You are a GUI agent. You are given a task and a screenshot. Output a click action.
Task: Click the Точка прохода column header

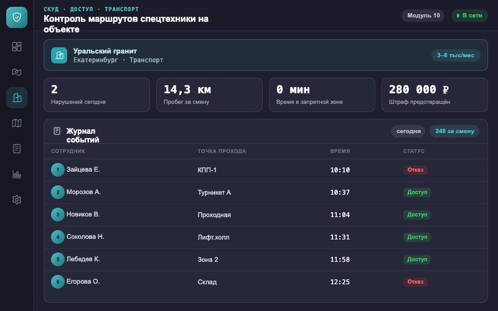tap(222, 151)
